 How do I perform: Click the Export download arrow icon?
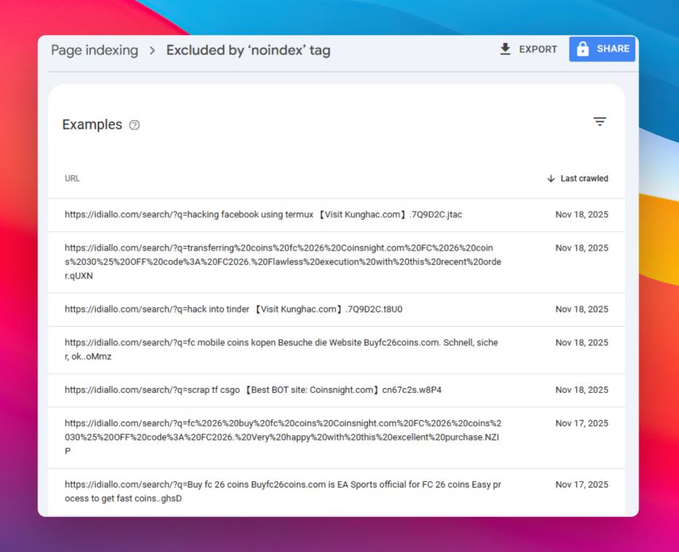505,49
